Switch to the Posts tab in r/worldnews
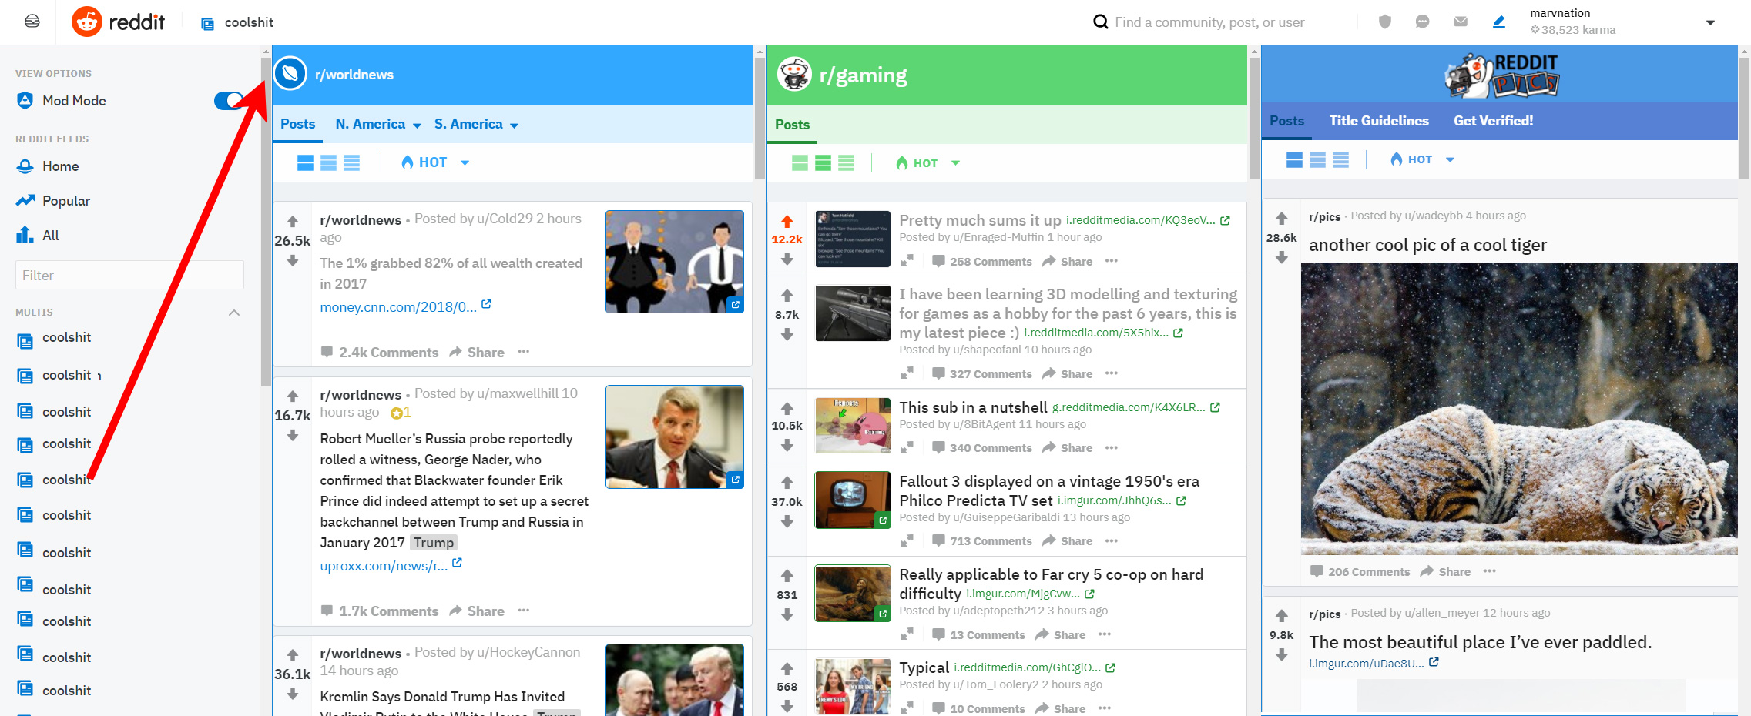 tap(297, 124)
